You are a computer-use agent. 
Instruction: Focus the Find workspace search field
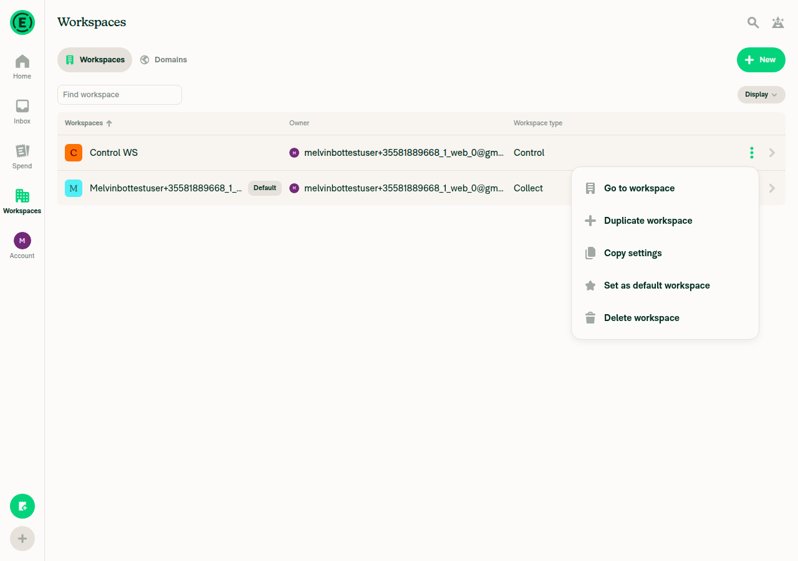(120, 95)
